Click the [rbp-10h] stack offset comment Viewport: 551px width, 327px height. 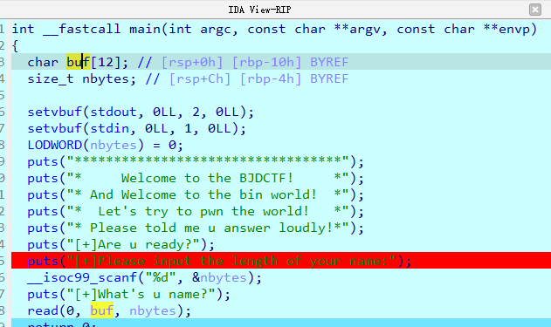pyautogui.click(x=266, y=62)
